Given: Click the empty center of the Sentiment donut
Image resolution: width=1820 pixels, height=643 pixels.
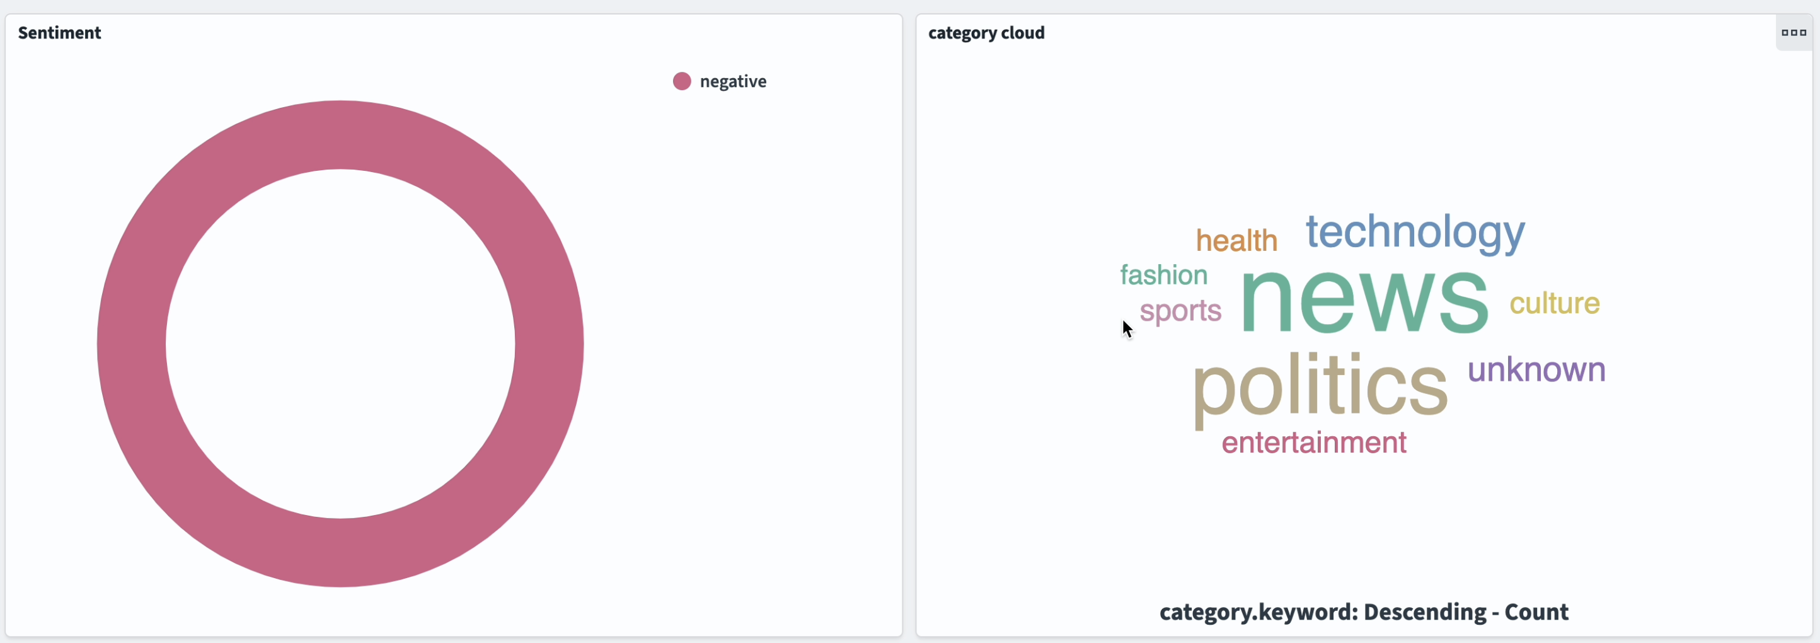Looking at the screenshot, I should tap(340, 344).
